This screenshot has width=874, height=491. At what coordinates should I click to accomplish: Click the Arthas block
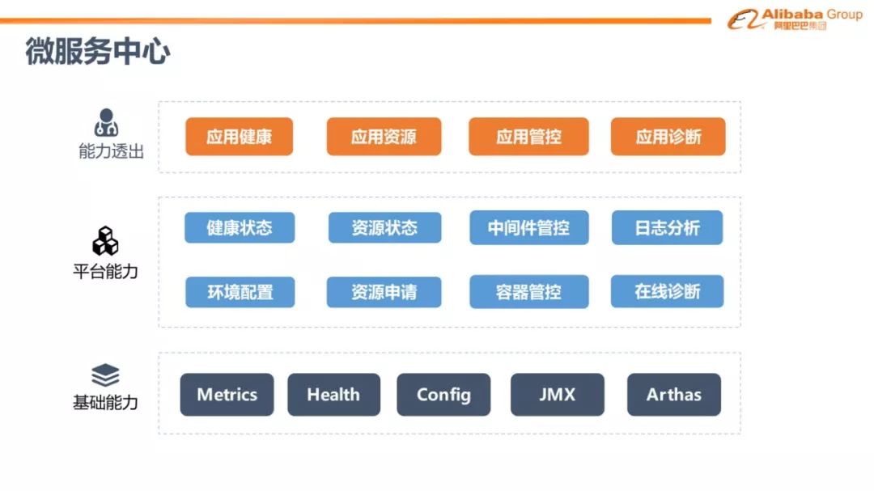click(673, 395)
